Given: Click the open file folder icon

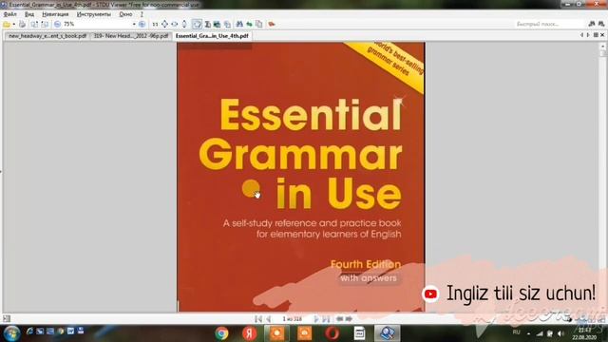Looking at the screenshot, I should [x=7, y=25].
